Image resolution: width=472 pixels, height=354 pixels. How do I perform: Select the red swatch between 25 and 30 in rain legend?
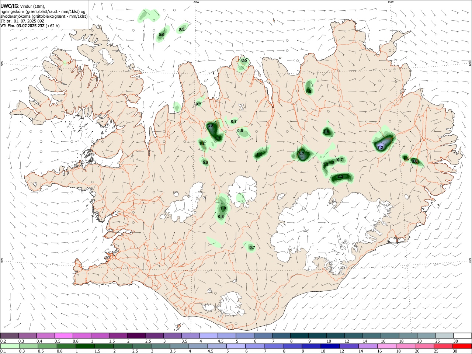tap(444, 346)
